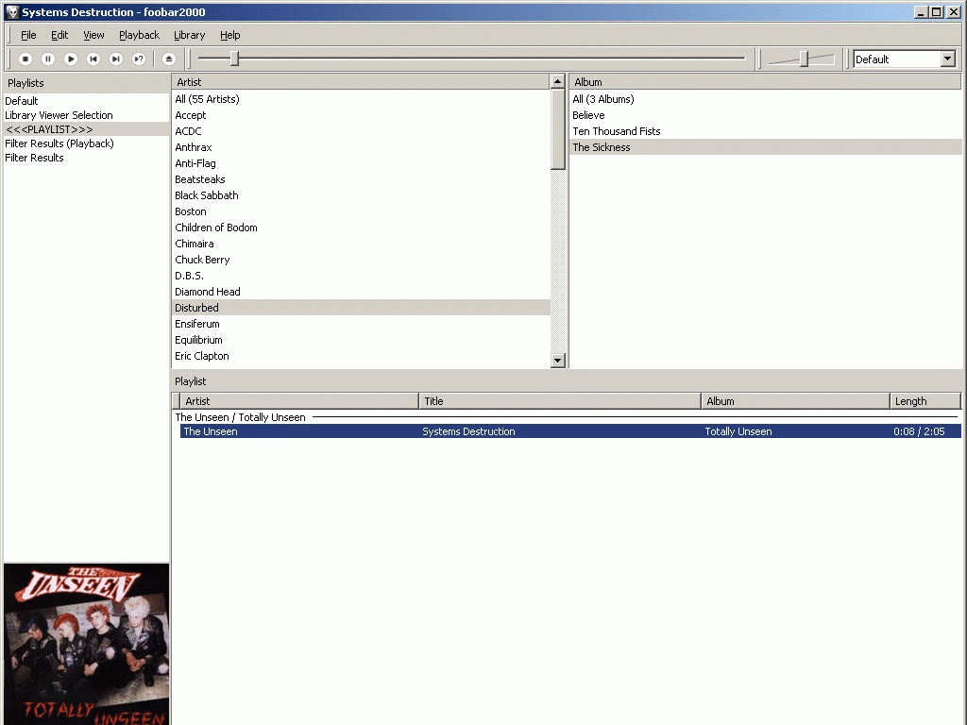The image size is (967, 725).
Task: Click the volume slider handle
Action: (805, 59)
